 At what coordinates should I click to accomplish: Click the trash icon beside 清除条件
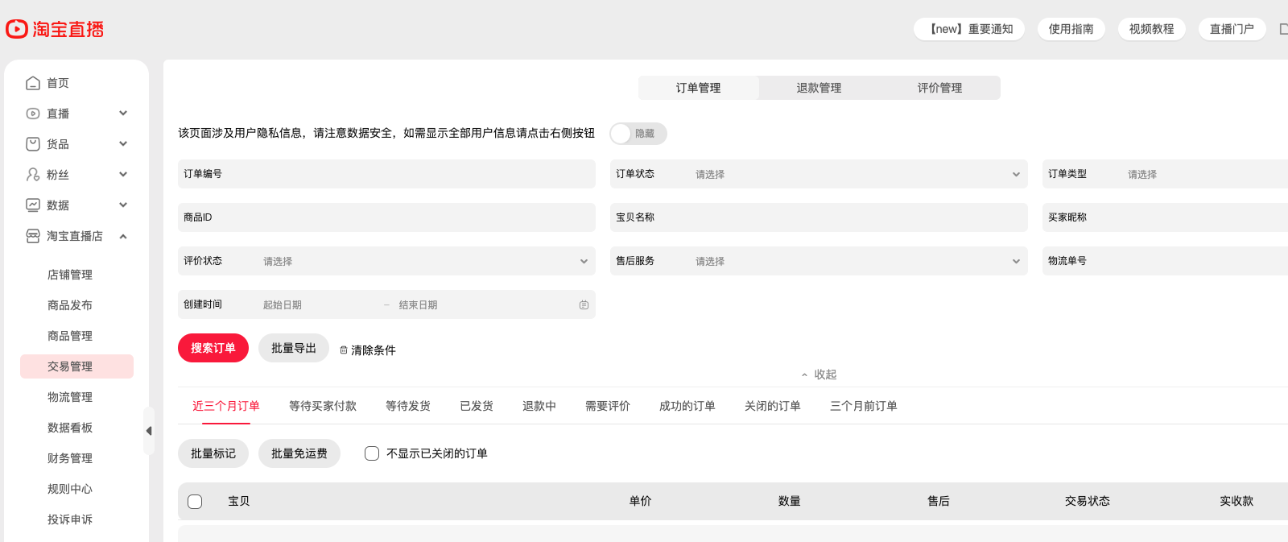(344, 350)
